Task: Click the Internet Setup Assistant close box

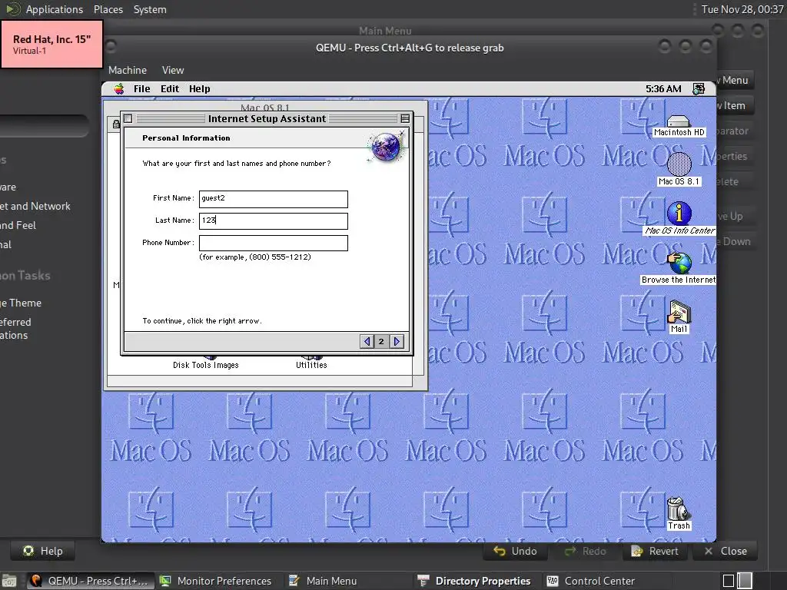Action: (128, 118)
